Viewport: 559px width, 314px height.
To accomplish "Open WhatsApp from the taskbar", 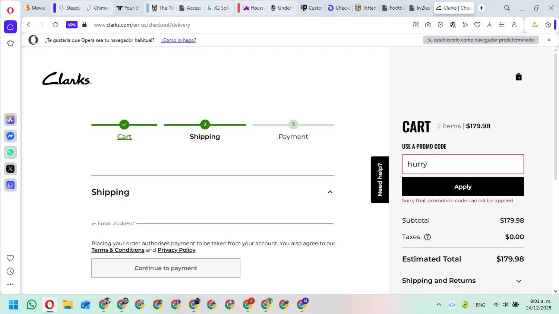I will [x=32, y=305].
